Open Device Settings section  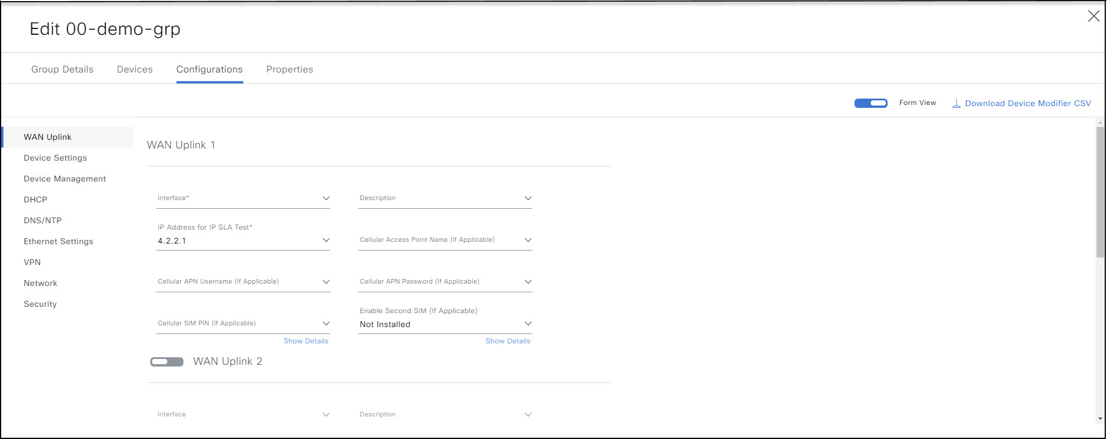pos(55,158)
